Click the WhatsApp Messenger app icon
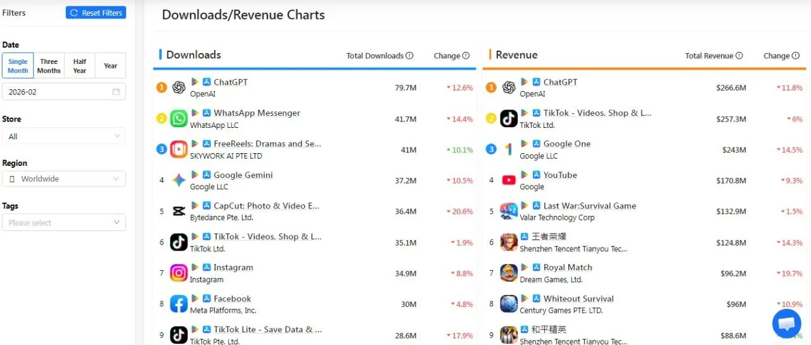The height and width of the screenshot is (345, 811). (x=179, y=118)
